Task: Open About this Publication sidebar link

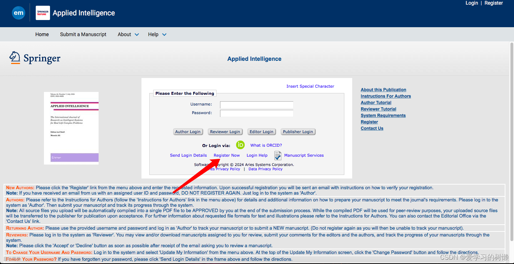Action: (x=383, y=90)
